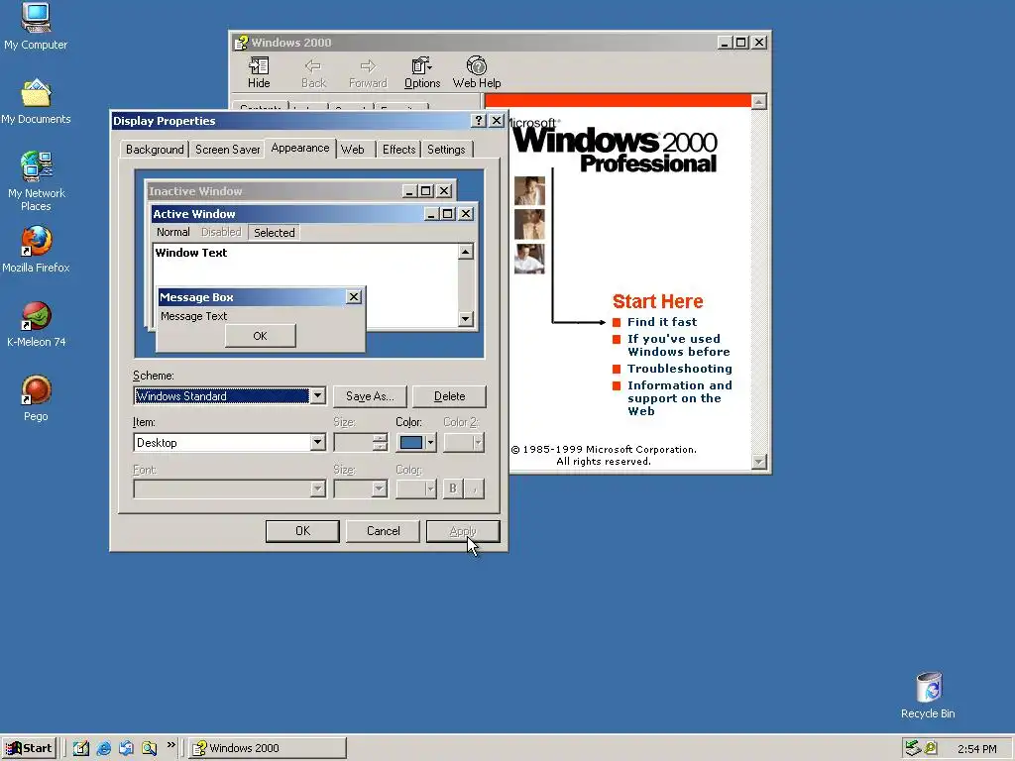The image size is (1015, 761).
Task: Click the Back arrow in help toolbar
Action: (313, 72)
